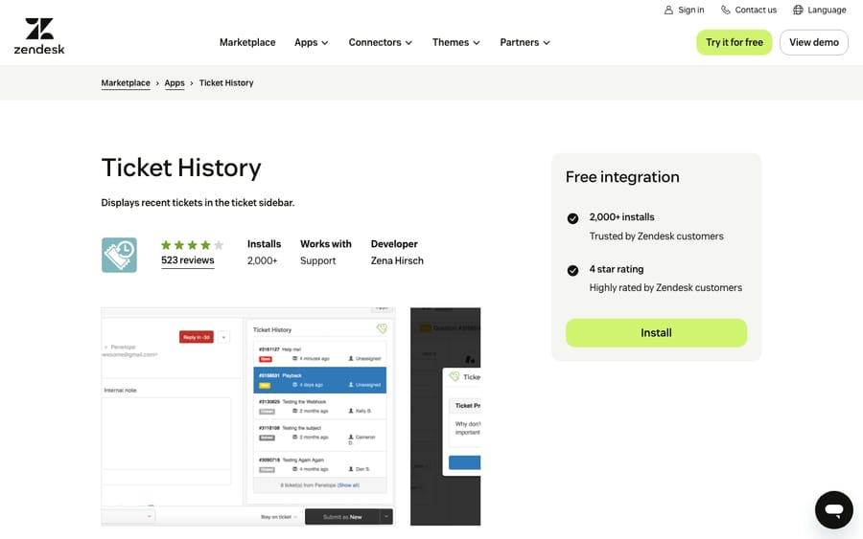Open the 523 reviews link
The width and height of the screenshot is (863, 539).
(x=188, y=260)
